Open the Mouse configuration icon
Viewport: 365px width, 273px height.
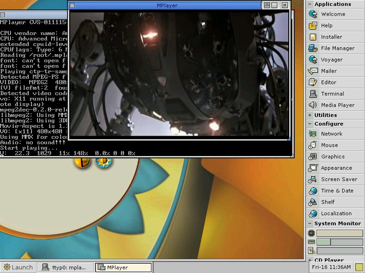(x=313, y=145)
